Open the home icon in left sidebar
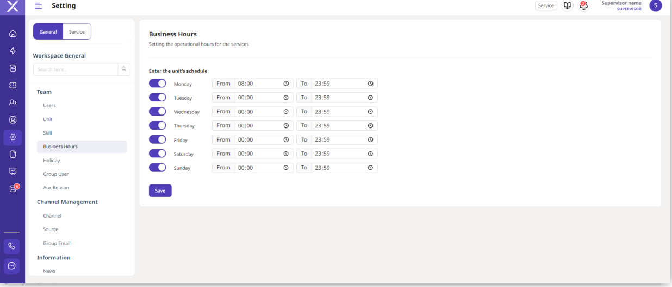This screenshot has height=287, width=672. point(13,34)
